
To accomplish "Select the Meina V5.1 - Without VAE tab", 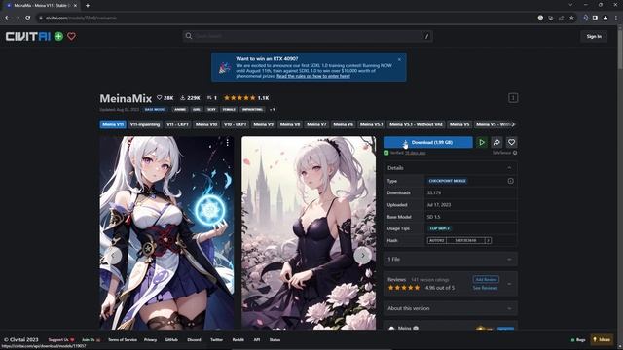I will 416,124.
